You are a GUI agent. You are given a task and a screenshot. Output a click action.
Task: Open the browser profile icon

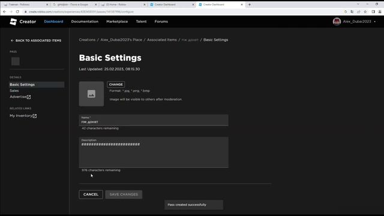point(380,11)
